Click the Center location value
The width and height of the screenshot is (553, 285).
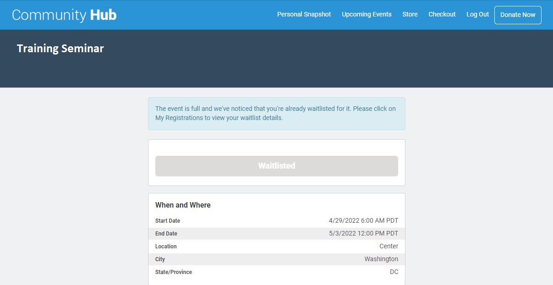389,247
